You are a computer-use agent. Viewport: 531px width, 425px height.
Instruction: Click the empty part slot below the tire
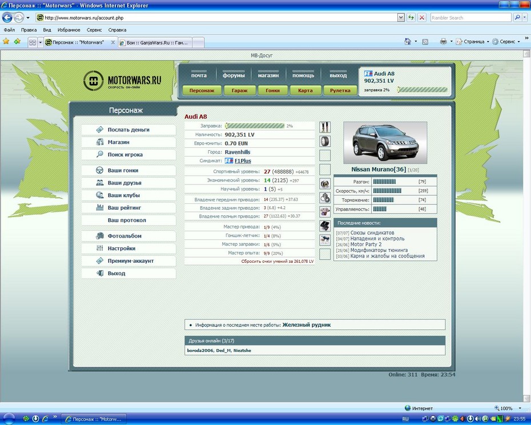325,155
